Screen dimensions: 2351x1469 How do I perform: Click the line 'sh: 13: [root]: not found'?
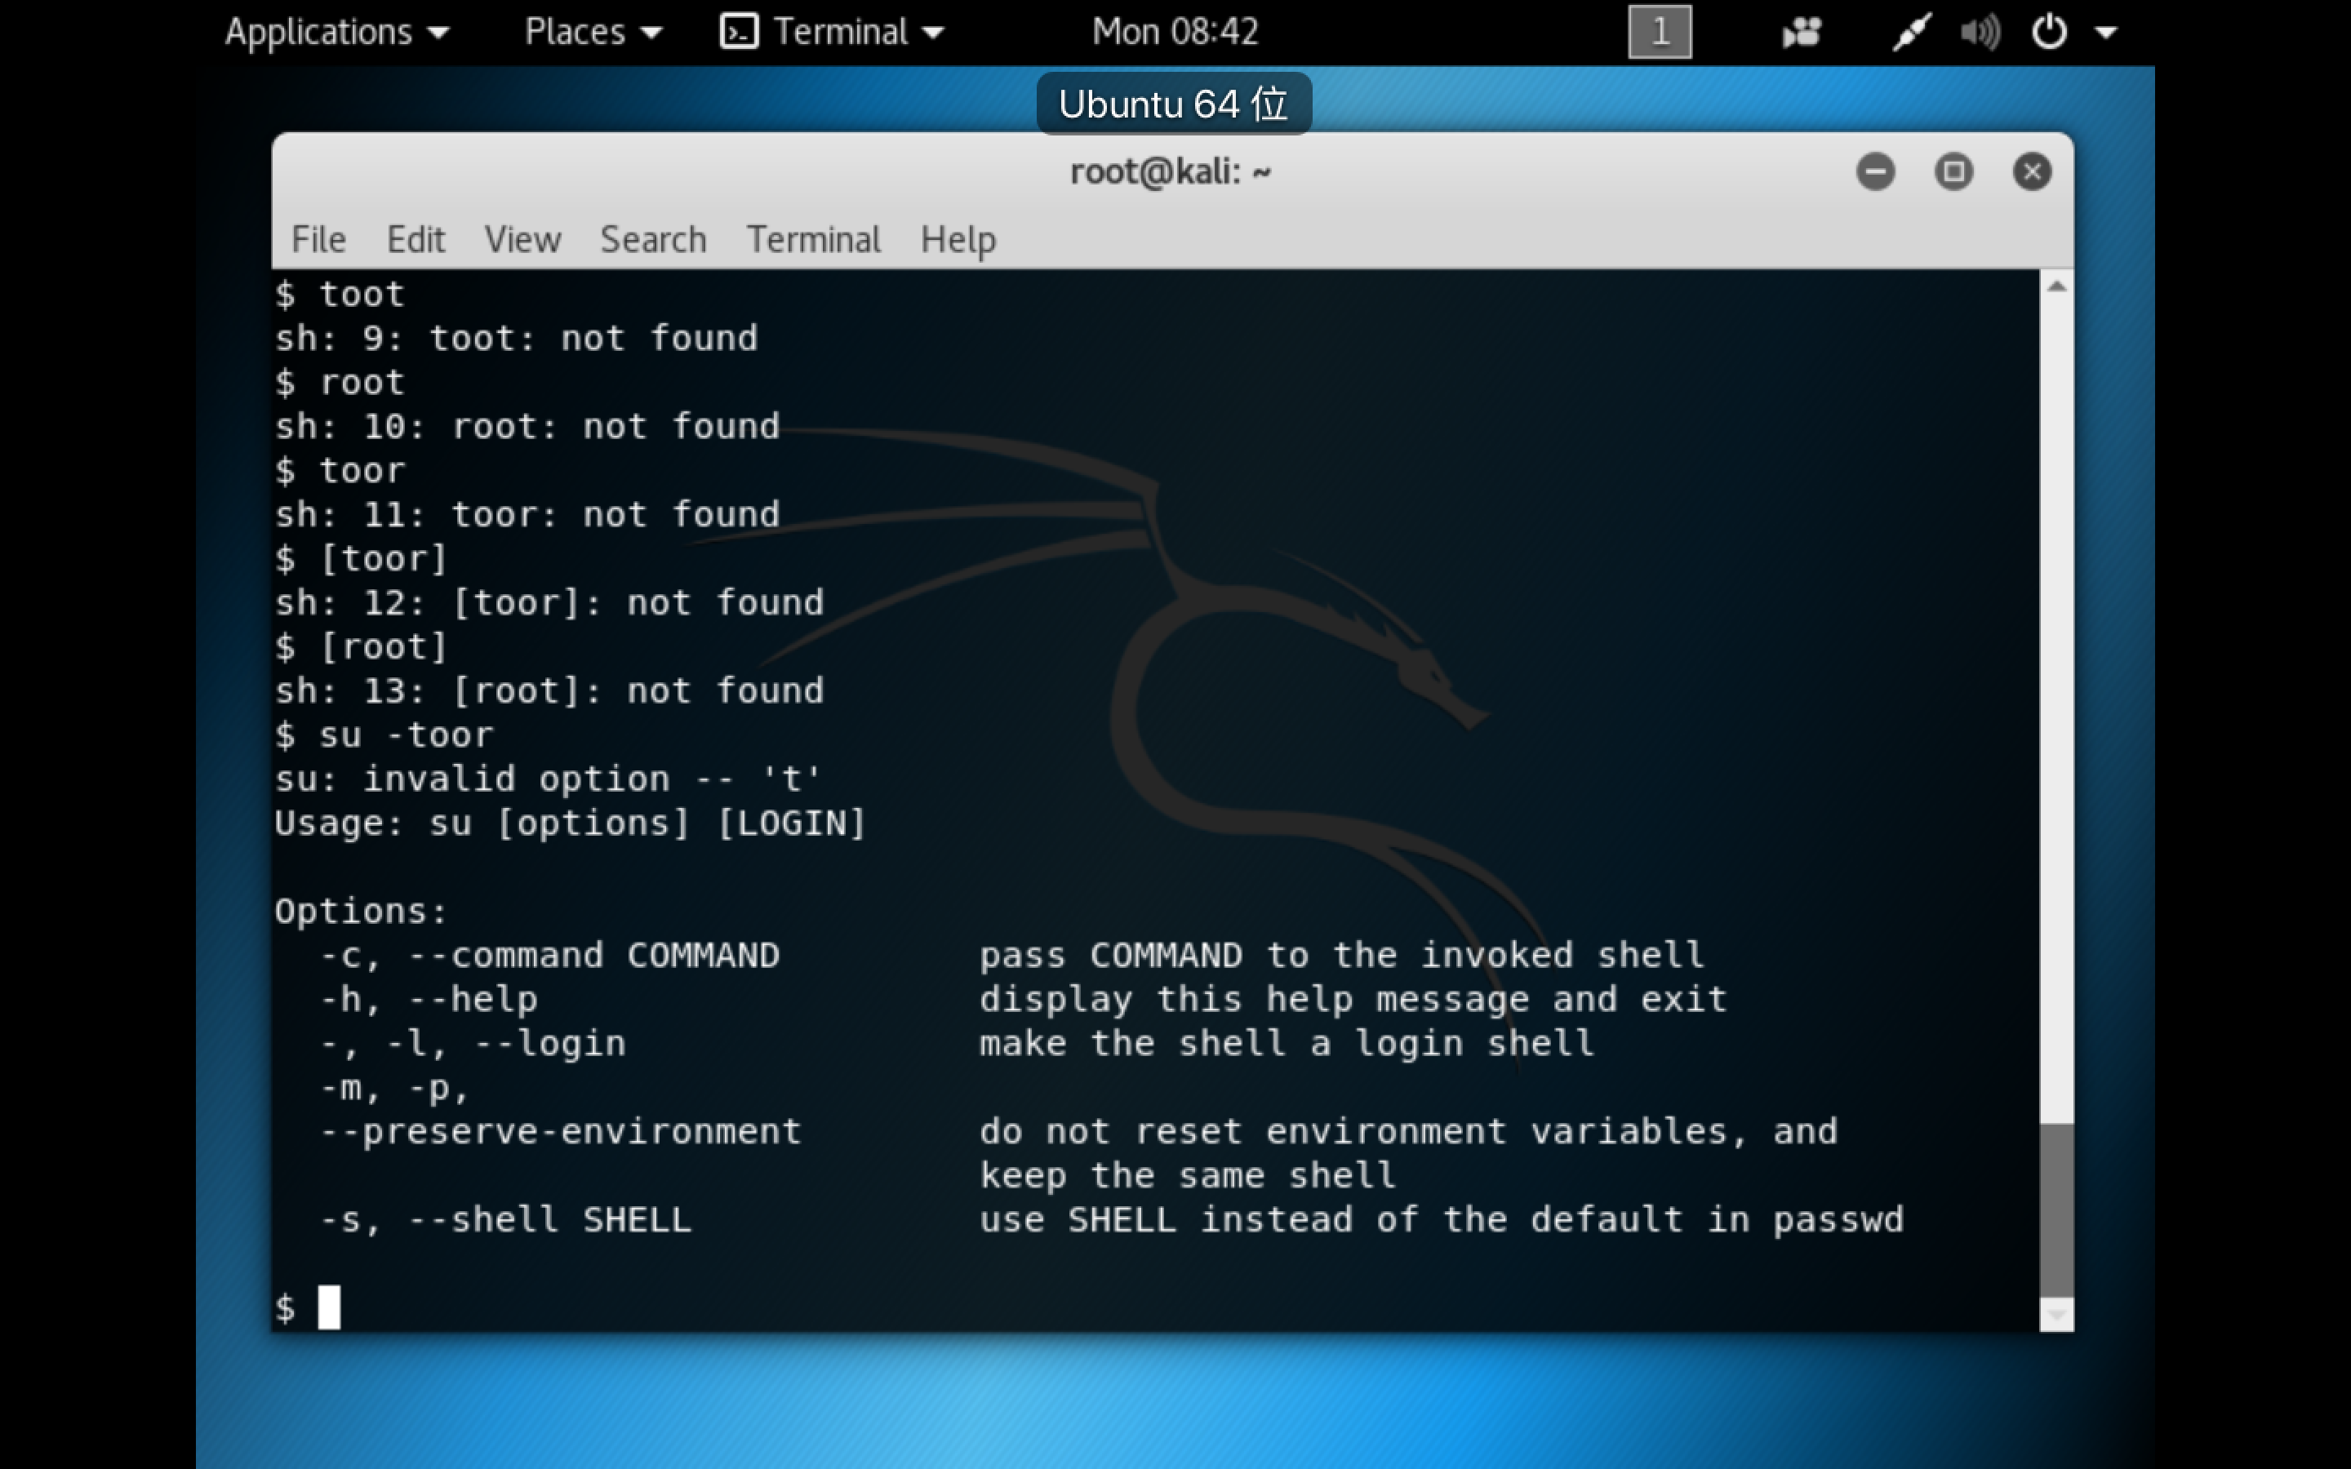click(549, 690)
